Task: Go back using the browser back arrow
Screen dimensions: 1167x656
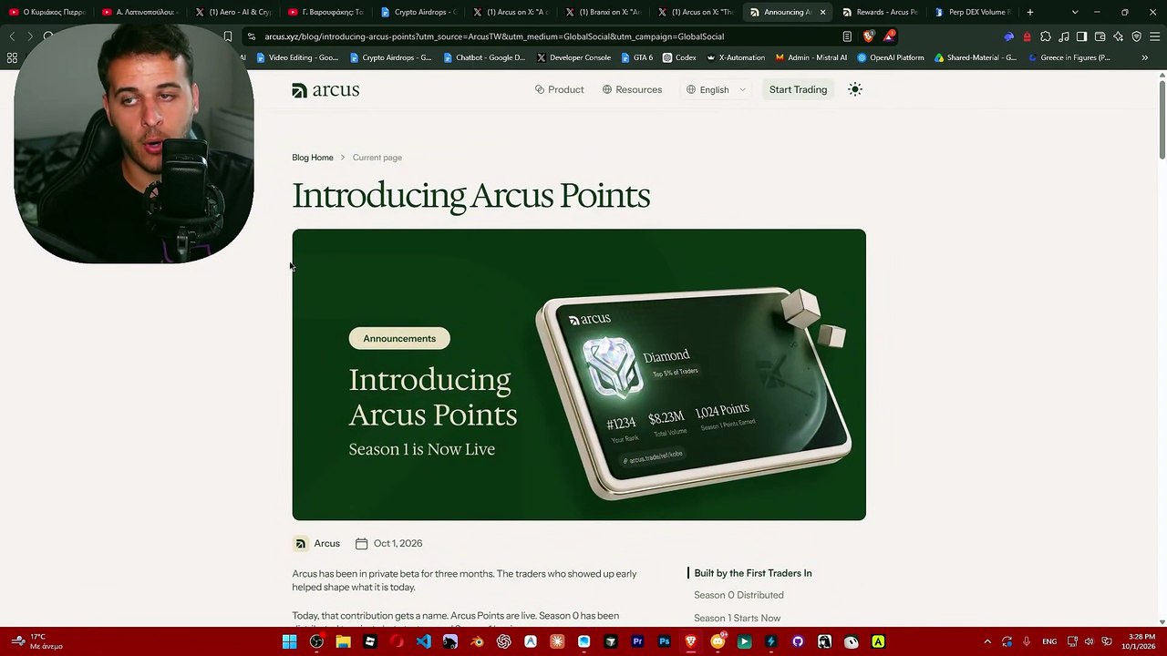Action: click(x=12, y=36)
